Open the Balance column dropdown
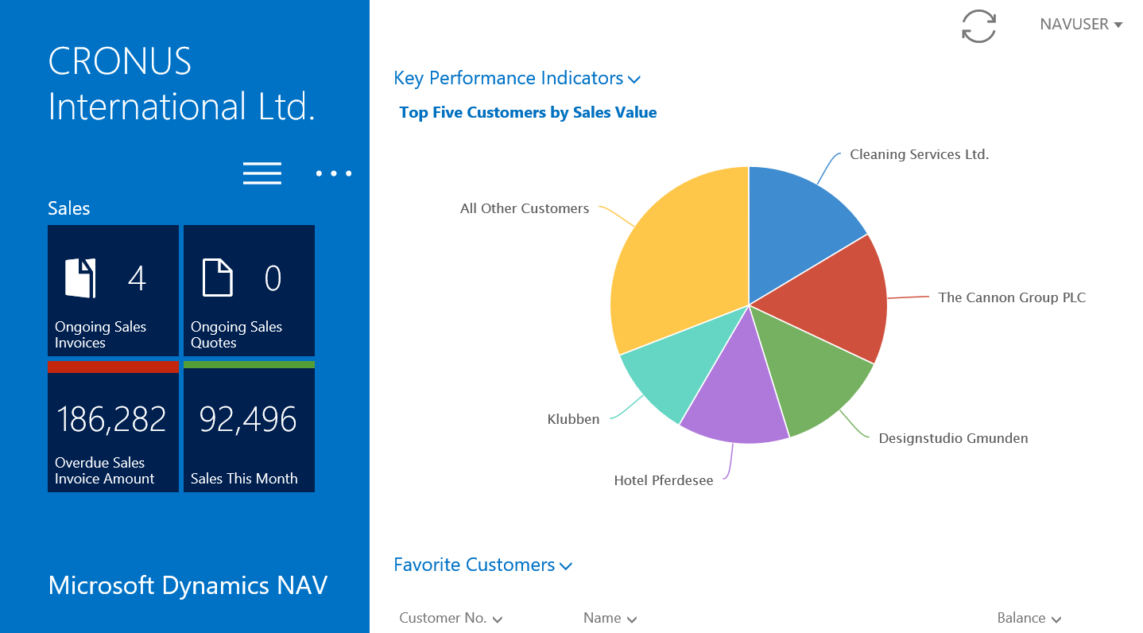Viewport: 1143px width, 633px height. 1056,619
